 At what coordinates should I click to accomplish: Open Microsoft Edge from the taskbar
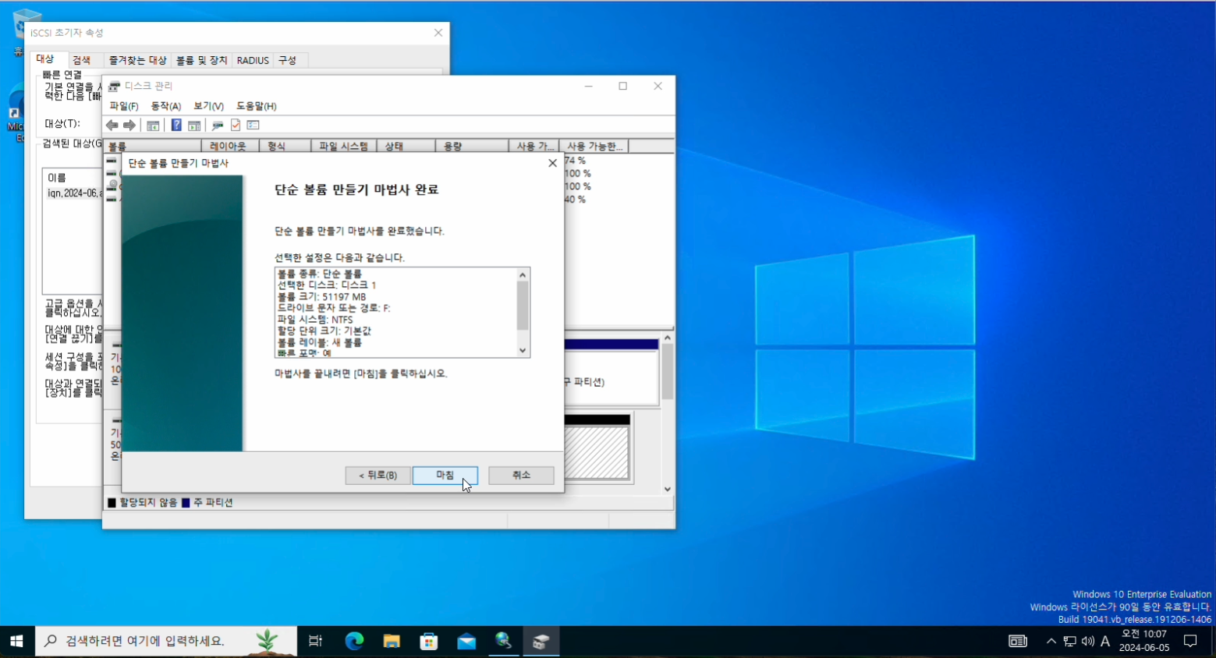pyautogui.click(x=354, y=641)
